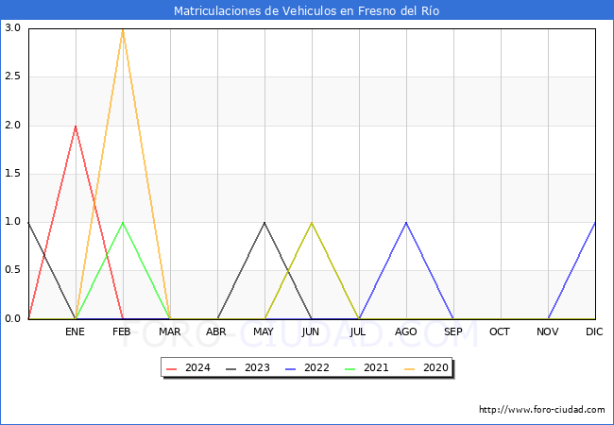Image resolution: width=614 pixels, height=425 pixels.
Task: Click the blue 2022 legend color marker
Action: tap(291, 368)
